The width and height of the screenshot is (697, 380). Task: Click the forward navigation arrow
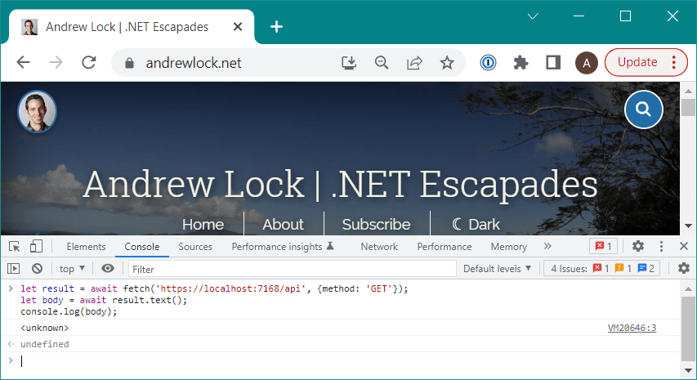click(x=56, y=63)
